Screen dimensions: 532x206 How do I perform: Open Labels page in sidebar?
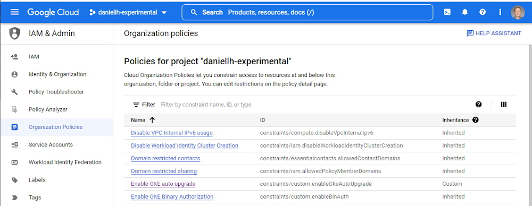click(37, 180)
